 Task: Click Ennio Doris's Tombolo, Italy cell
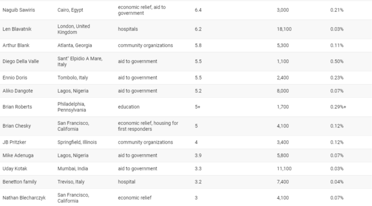[73, 78]
